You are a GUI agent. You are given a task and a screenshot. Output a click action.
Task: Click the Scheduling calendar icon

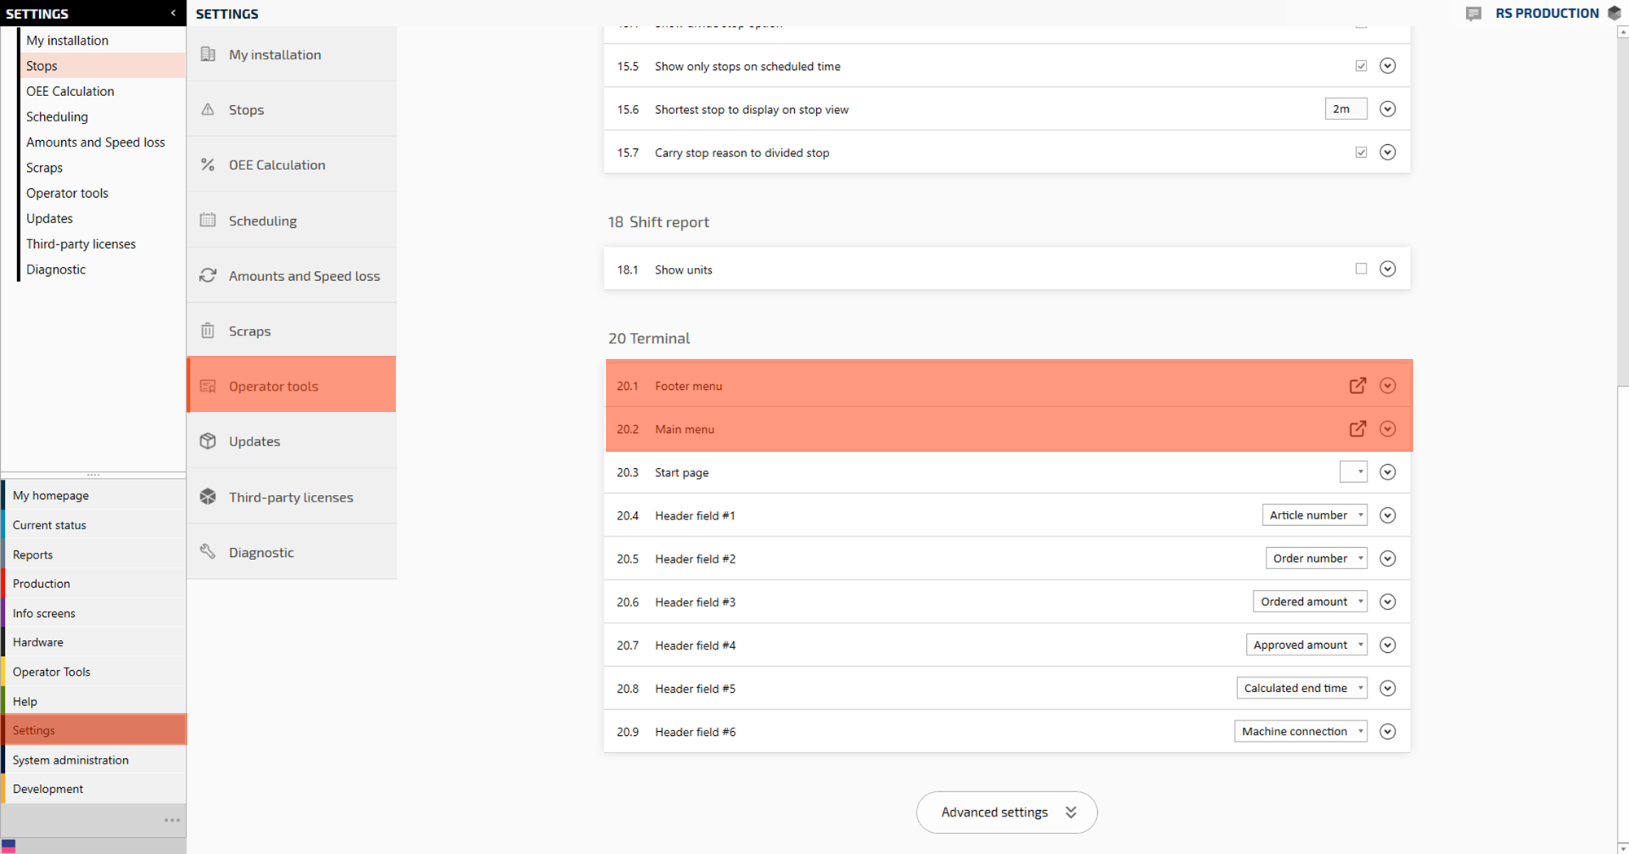(208, 220)
